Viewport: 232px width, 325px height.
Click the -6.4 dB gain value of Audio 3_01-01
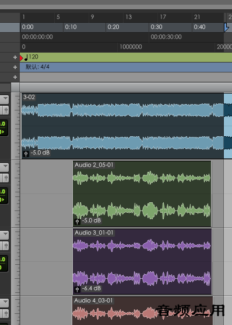click(x=92, y=288)
